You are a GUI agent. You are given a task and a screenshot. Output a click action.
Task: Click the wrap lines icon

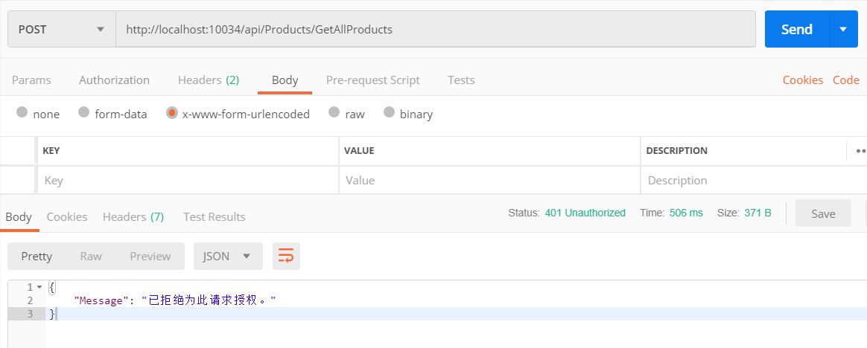point(286,256)
